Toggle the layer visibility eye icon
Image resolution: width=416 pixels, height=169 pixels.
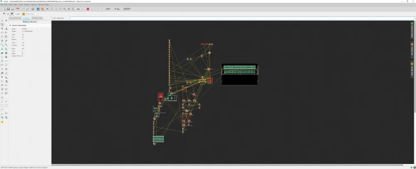point(6,20)
